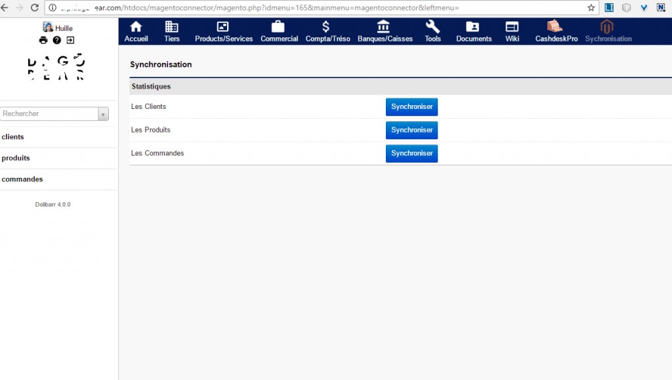Viewport: 672px width, 380px height.
Task: Reload the page with the refresh icon
Action: pos(35,8)
